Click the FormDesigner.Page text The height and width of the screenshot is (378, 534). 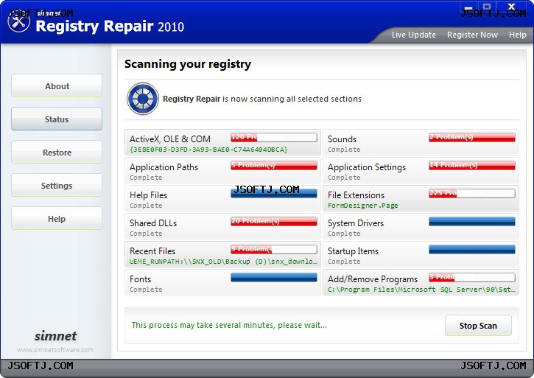point(362,206)
